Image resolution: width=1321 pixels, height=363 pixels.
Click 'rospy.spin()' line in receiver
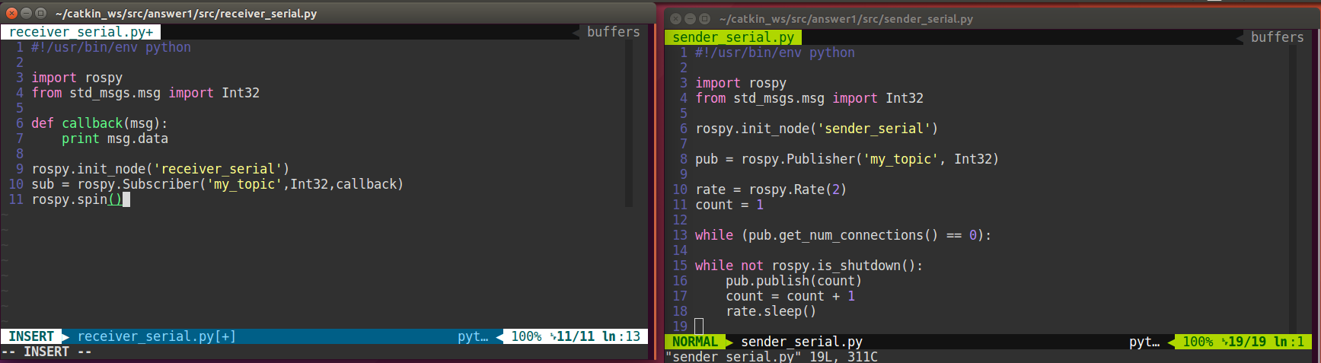coord(77,199)
